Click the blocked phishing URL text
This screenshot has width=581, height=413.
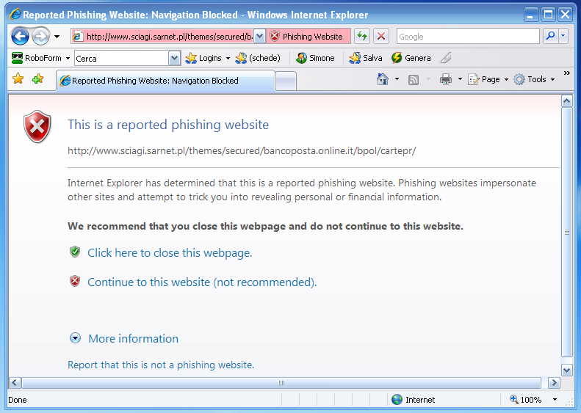pos(242,150)
